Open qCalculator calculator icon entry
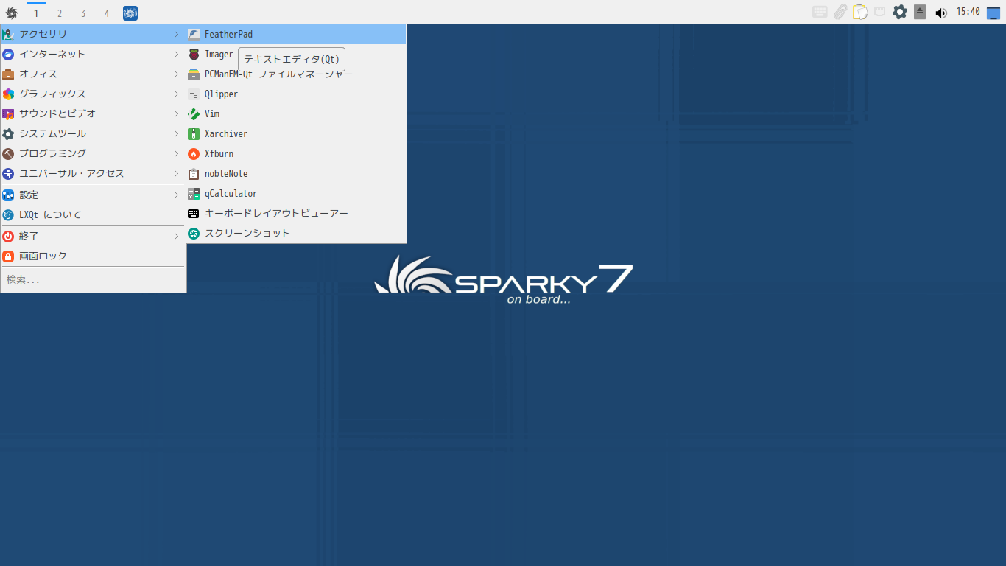The height and width of the screenshot is (566, 1006). 194,194
